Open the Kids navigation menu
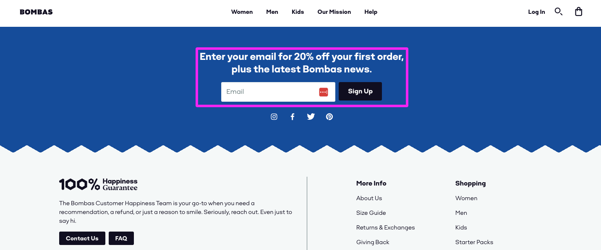 tap(298, 12)
